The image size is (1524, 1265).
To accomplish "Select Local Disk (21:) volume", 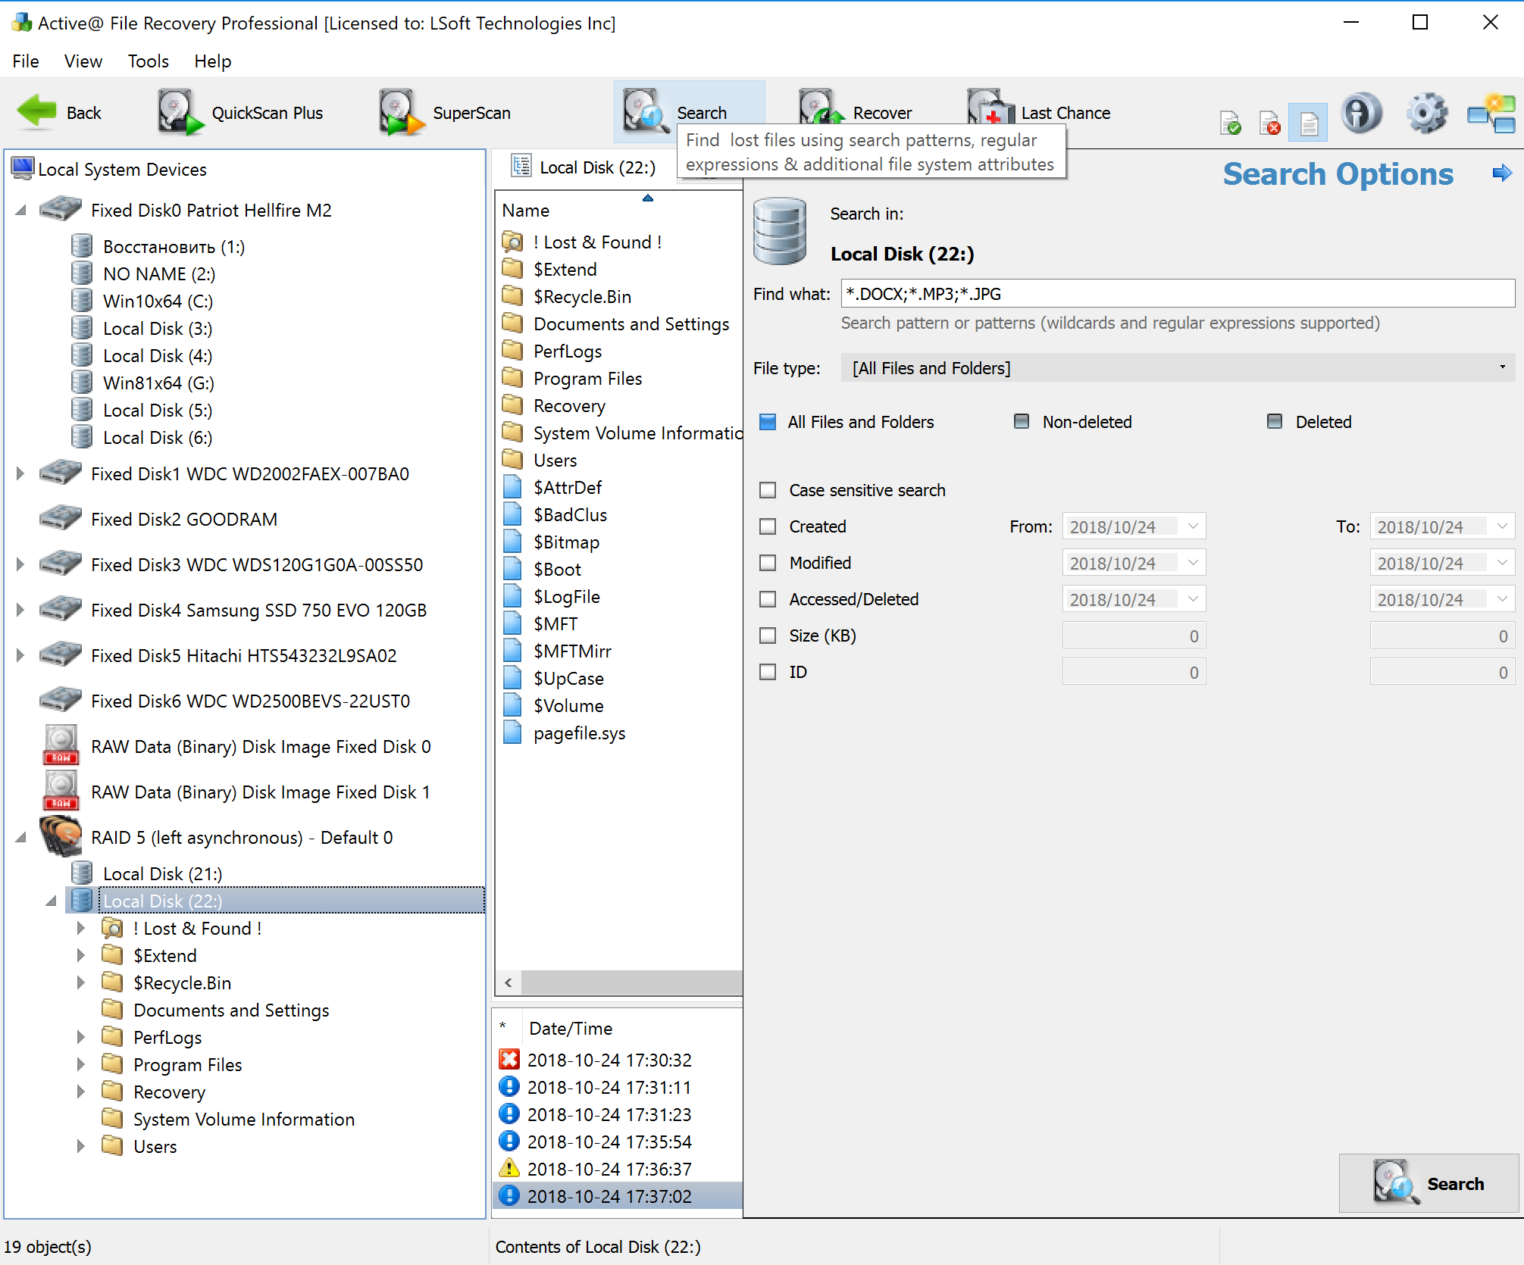I will (162, 874).
